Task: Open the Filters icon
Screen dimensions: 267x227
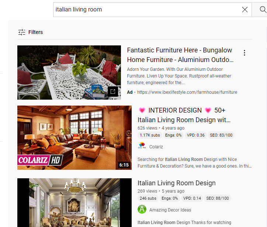Action: click(x=22, y=32)
